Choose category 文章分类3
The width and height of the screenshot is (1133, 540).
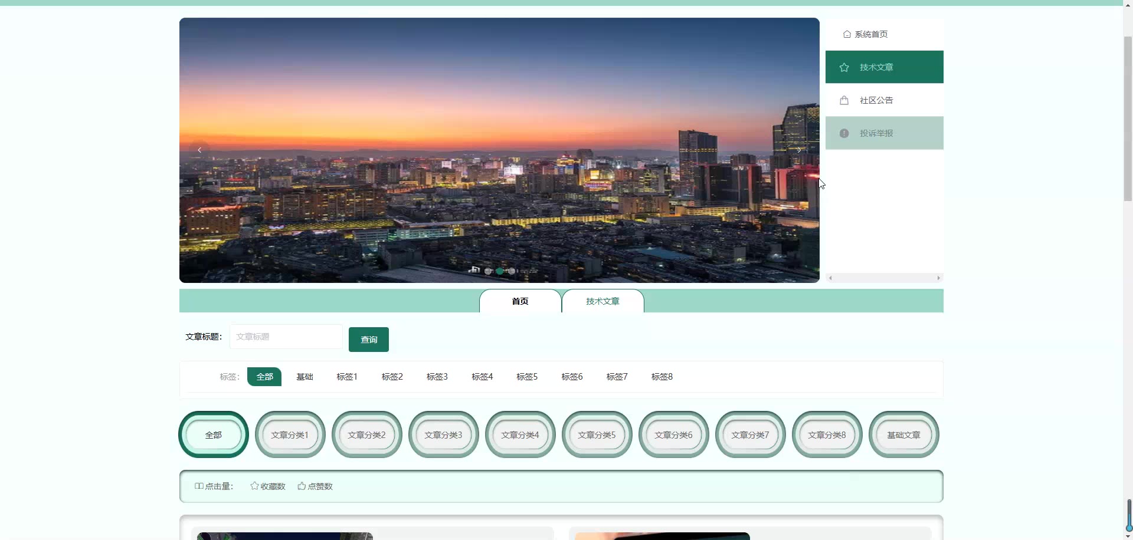(x=444, y=434)
